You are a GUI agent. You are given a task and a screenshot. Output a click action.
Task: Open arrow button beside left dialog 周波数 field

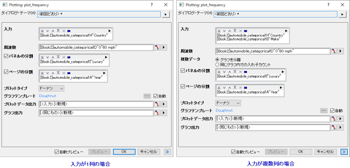coord(164,47)
